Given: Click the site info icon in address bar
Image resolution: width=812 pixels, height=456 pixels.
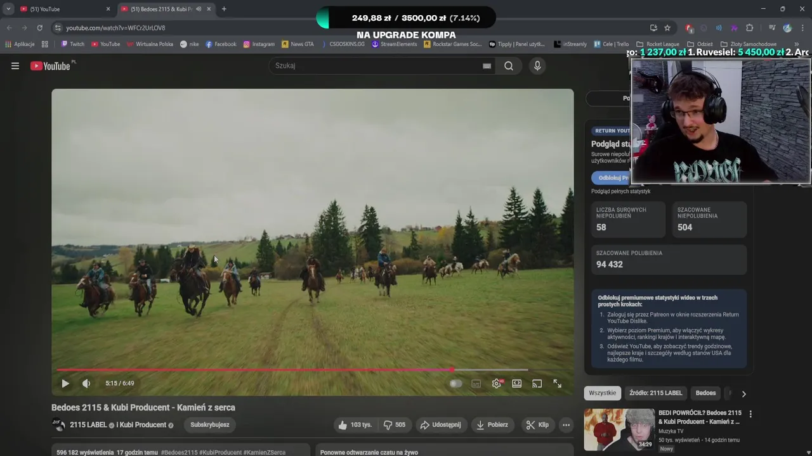Looking at the screenshot, I should (58, 28).
